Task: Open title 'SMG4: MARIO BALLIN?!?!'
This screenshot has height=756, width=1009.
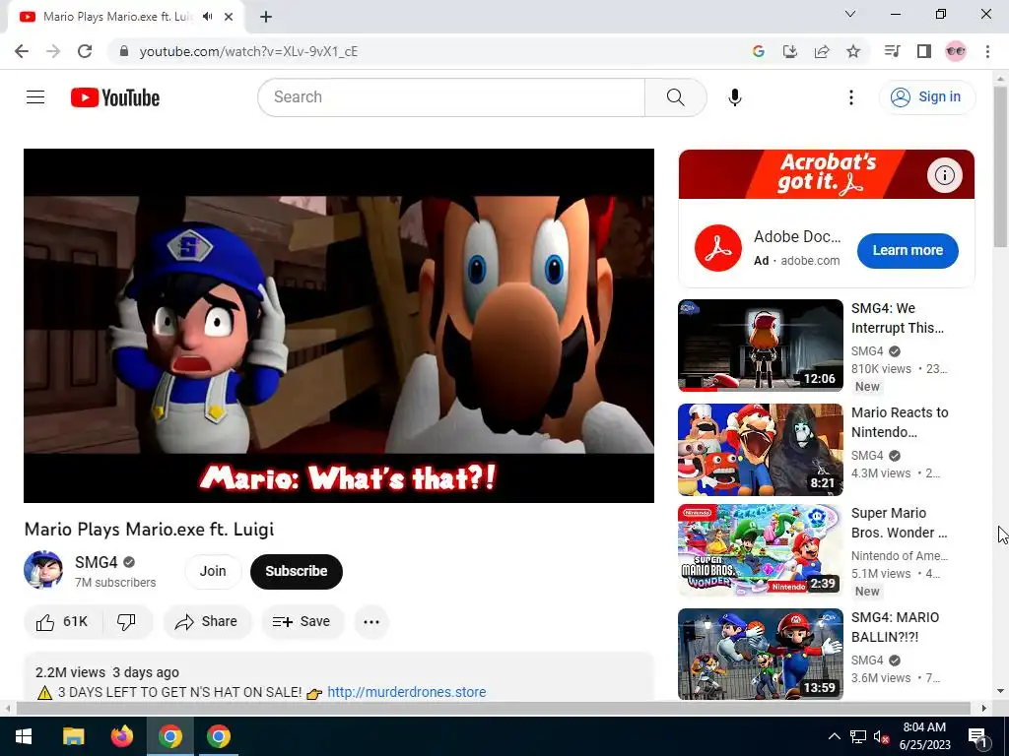Action: 895,627
